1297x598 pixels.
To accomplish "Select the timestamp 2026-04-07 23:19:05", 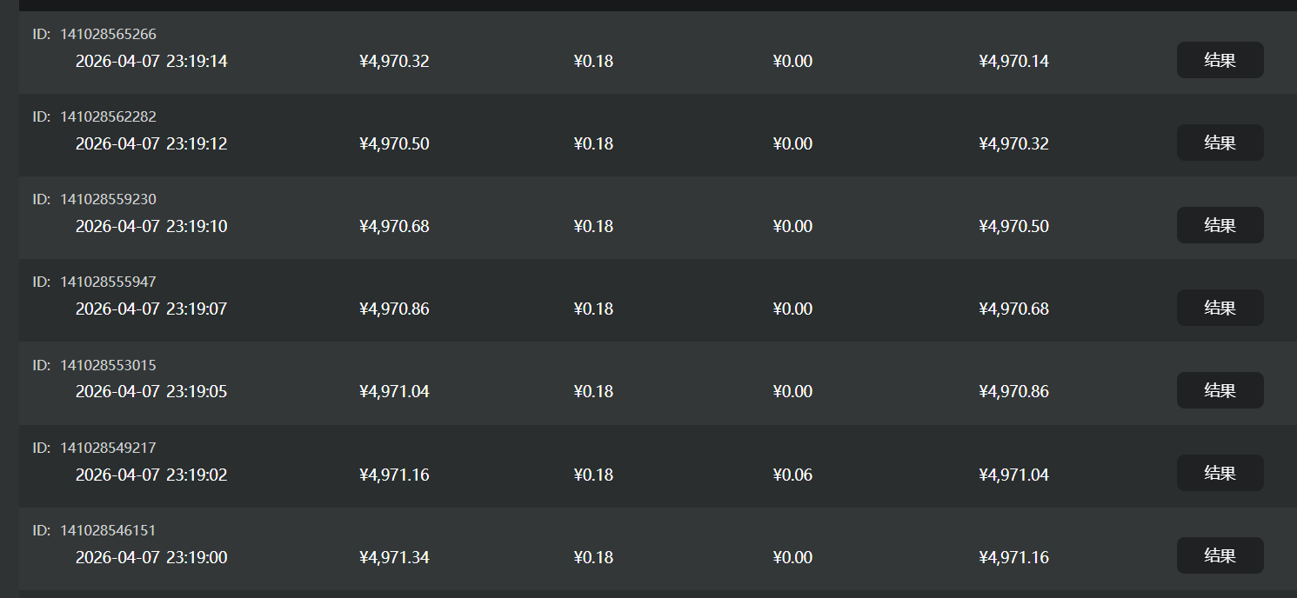I will coord(151,391).
